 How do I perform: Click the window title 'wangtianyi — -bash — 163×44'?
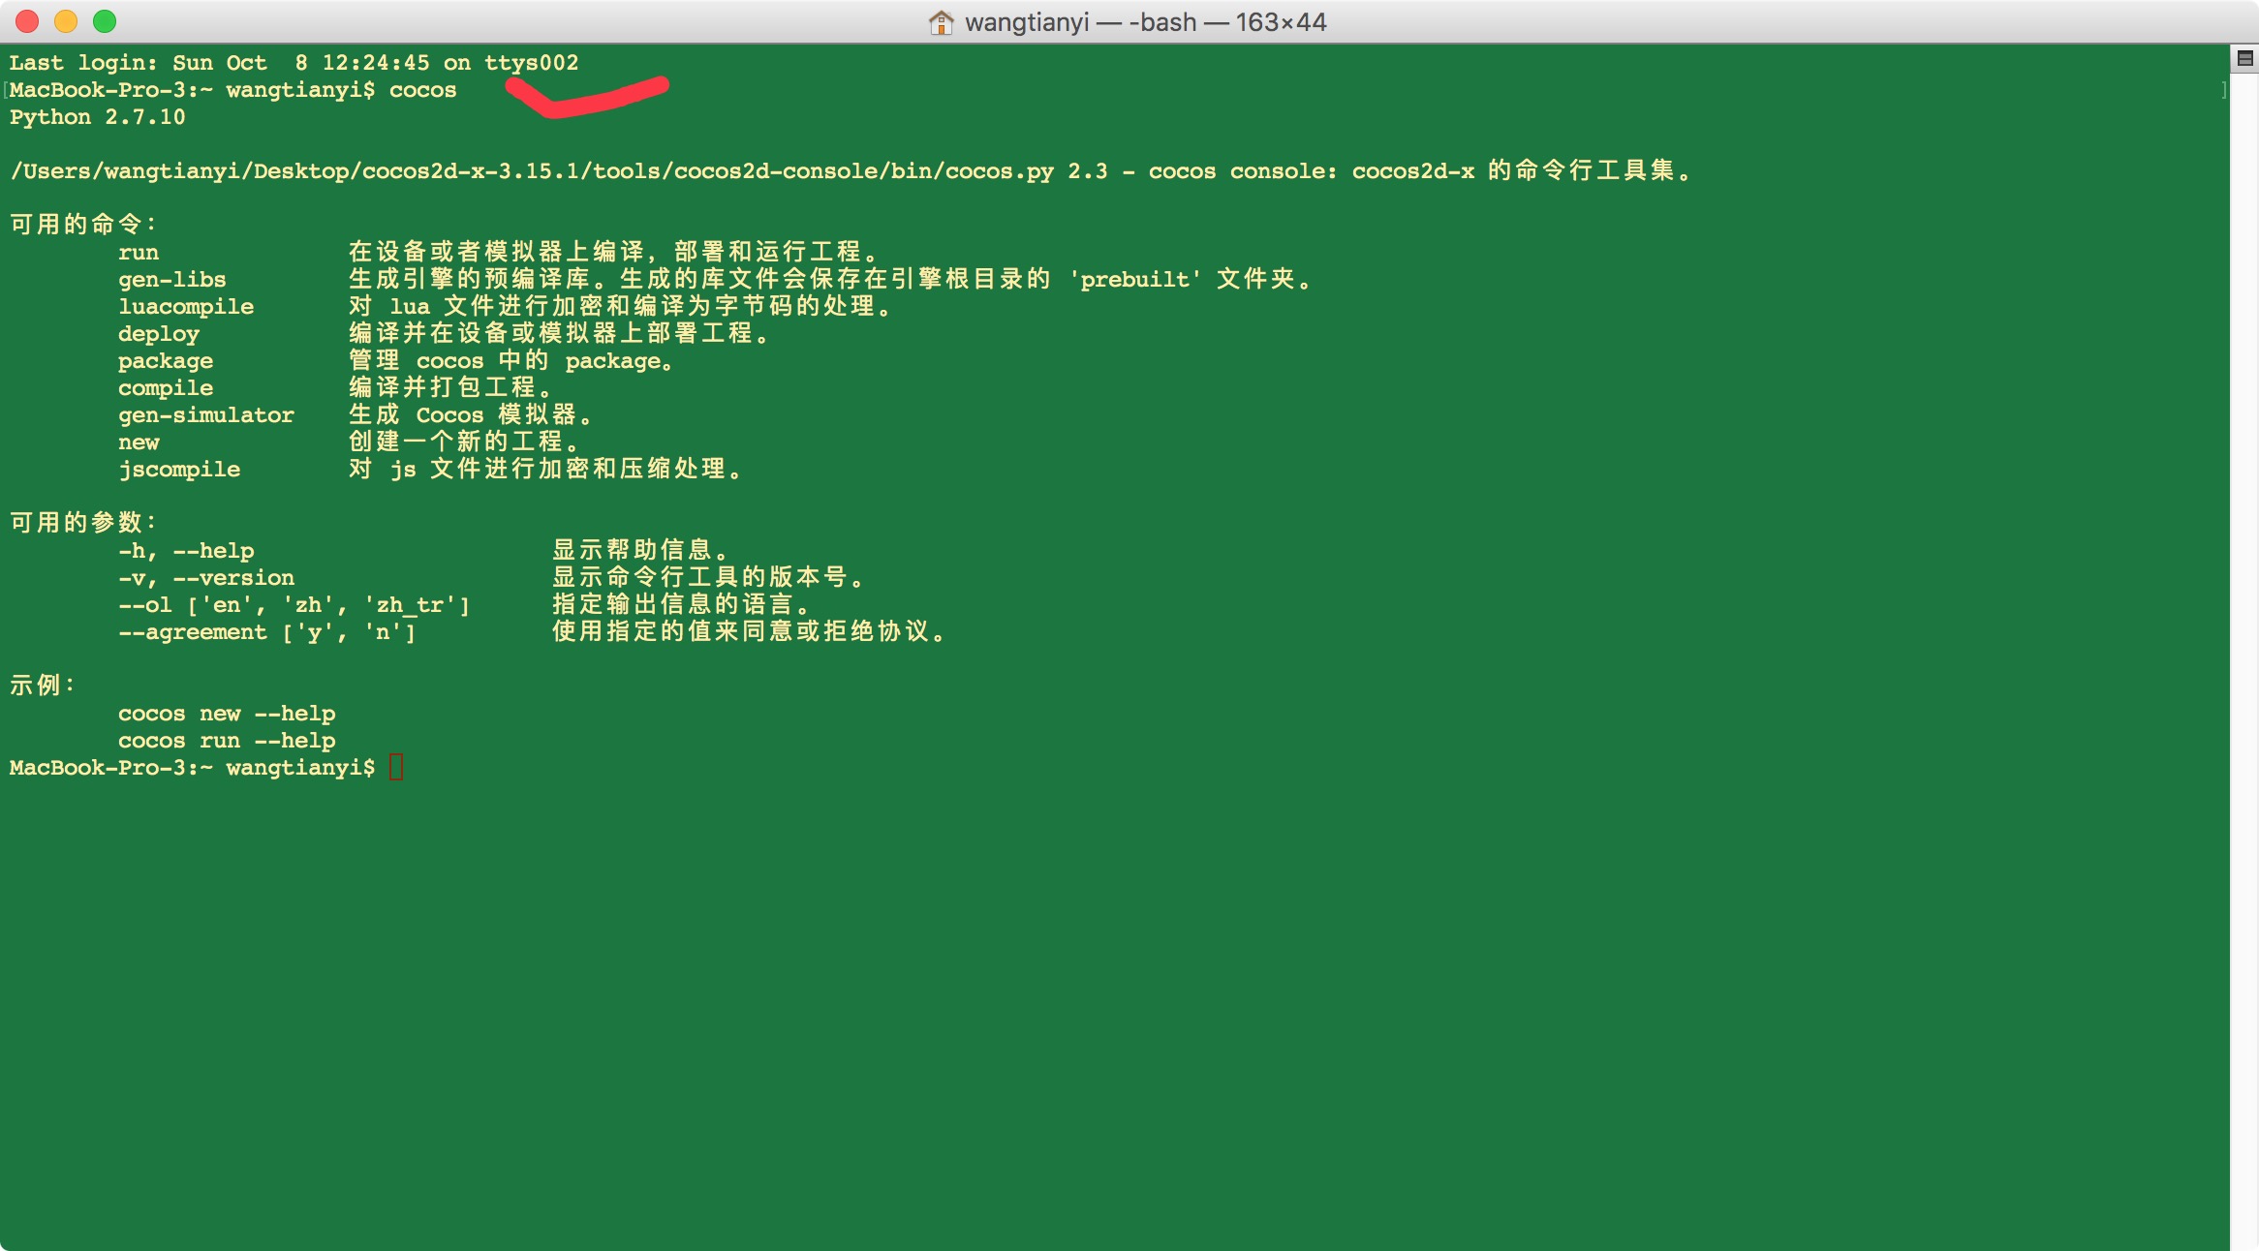[x=1146, y=21]
